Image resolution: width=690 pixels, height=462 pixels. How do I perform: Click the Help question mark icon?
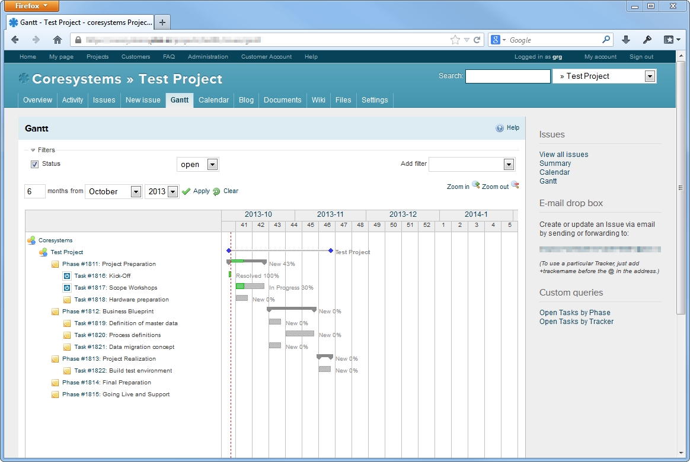pyautogui.click(x=500, y=128)
